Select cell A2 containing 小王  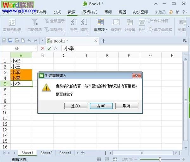21,67
